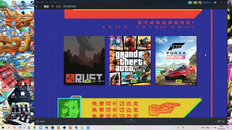
Task: Click 数千款游戏作品特卖 sale headline
Action: (x=166, y=23)
